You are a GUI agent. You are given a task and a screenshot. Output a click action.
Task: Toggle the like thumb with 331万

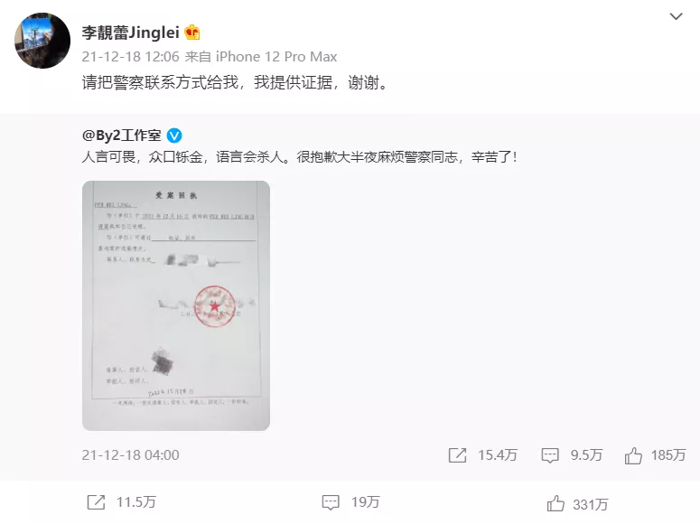(x=555, y=503)
